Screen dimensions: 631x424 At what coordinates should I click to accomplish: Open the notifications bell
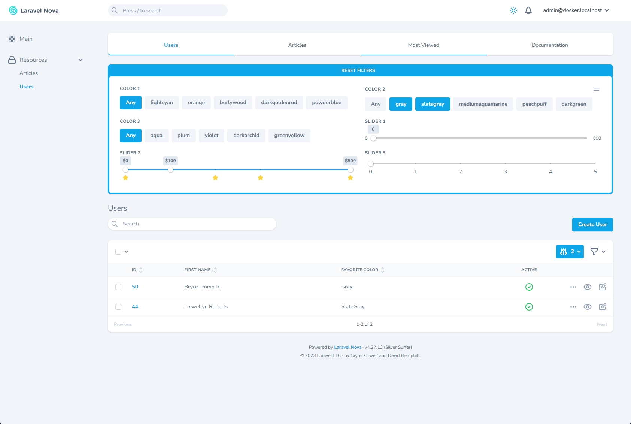pos(528,10)
